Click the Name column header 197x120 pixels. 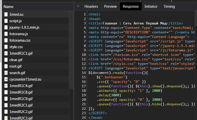tap(9, 6)
